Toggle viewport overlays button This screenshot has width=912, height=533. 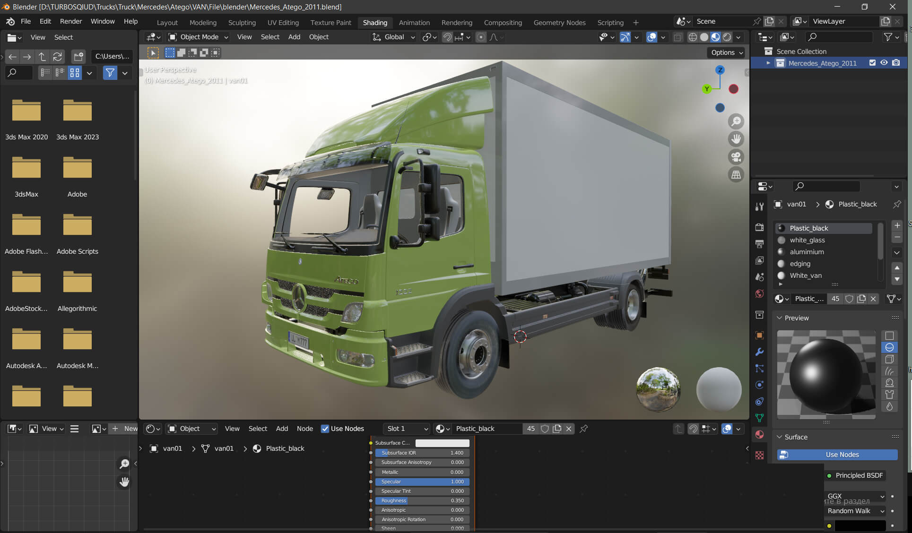[x=651, y=37]
